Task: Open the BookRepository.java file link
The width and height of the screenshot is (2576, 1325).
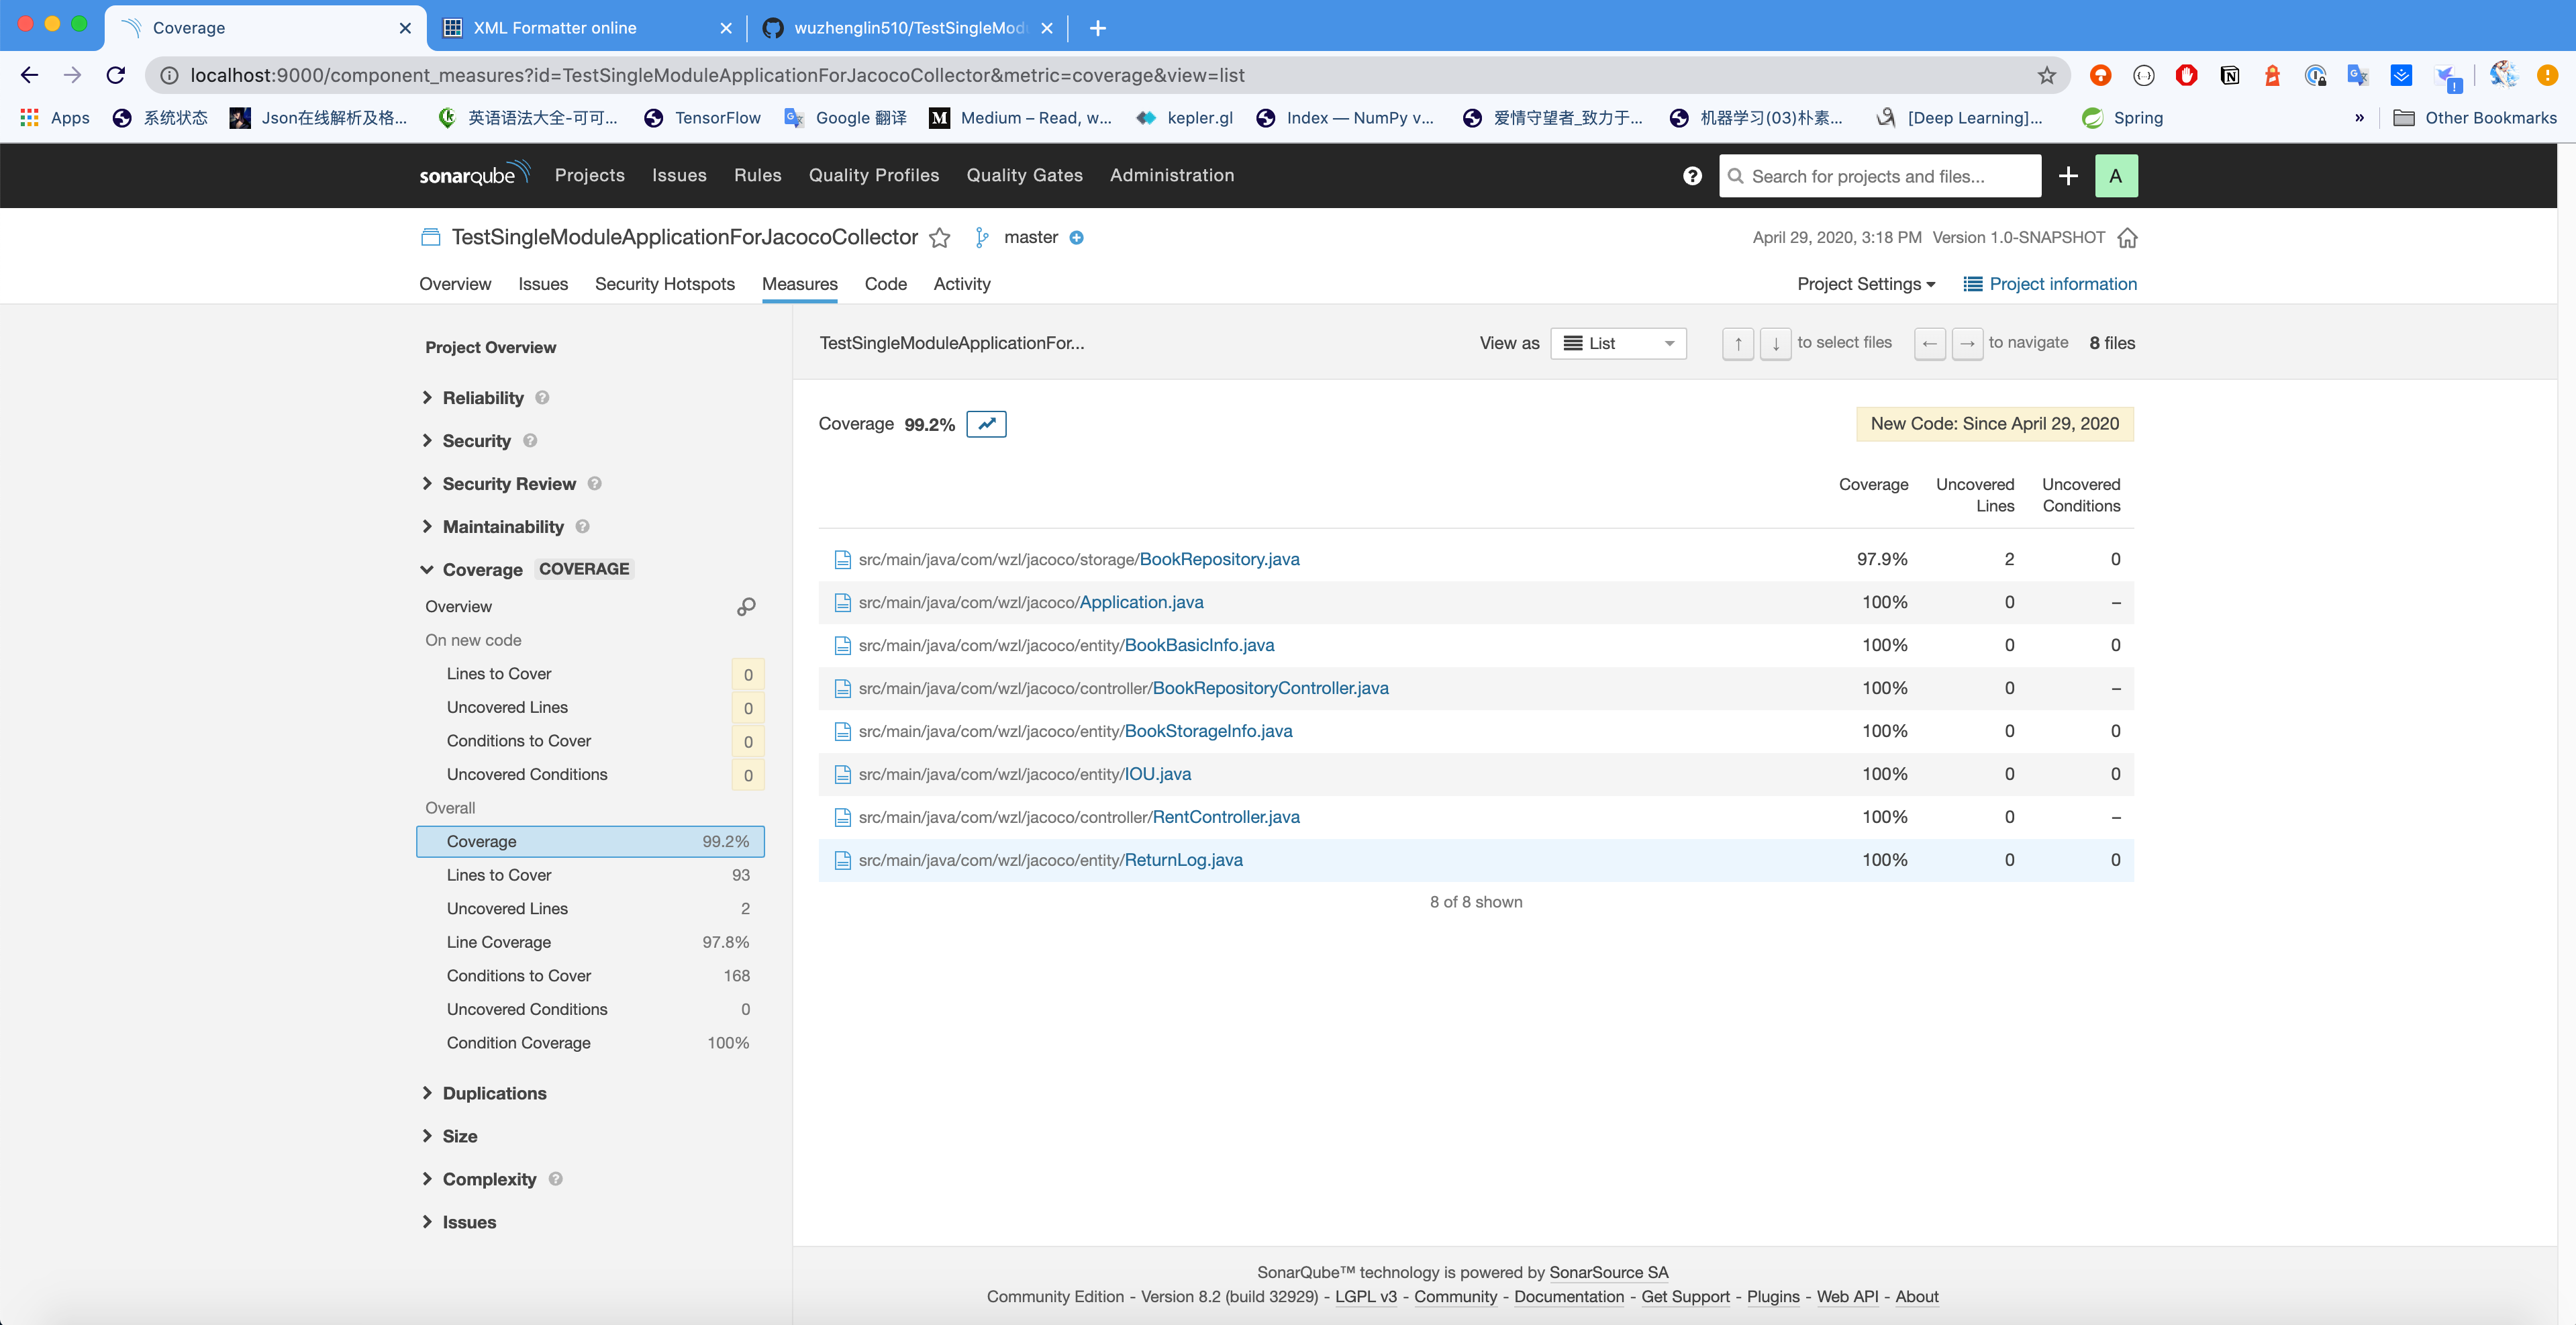Action: click(x=1219, y=560)
